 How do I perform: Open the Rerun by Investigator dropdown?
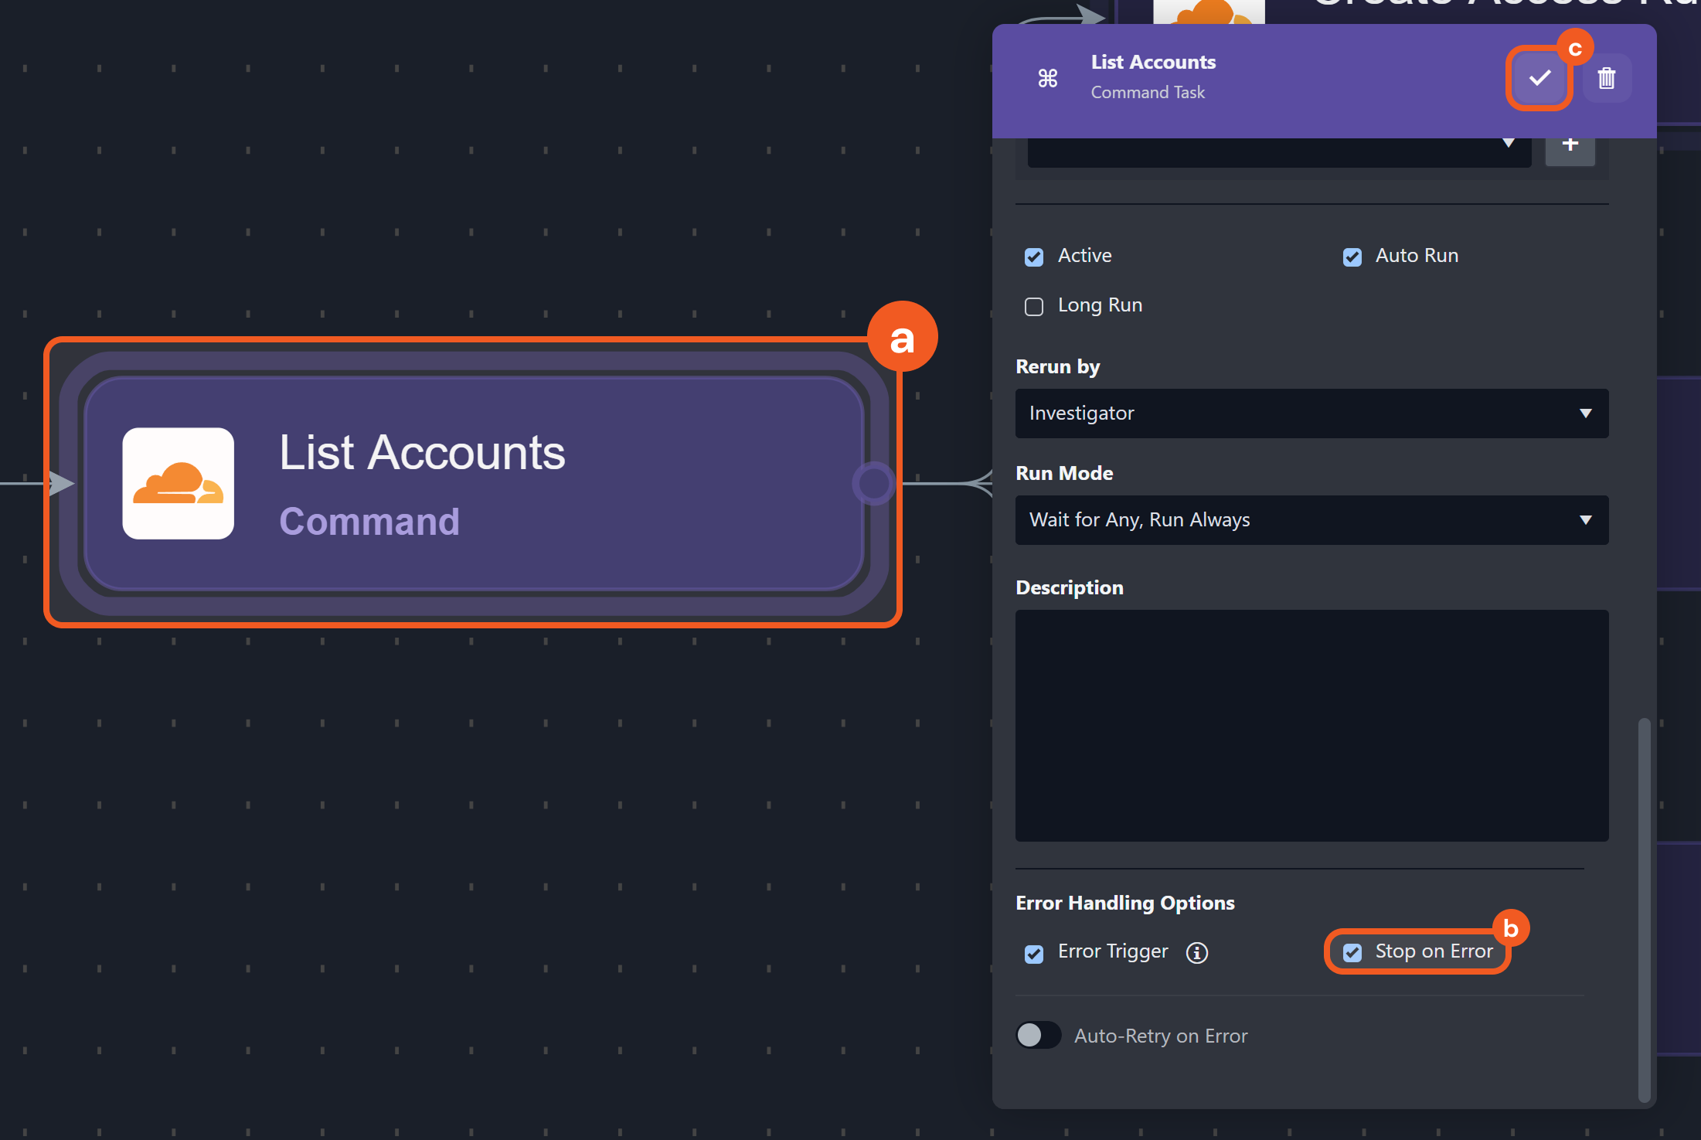click(x=1311, y=413)
